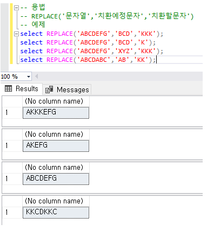Click the comment line -- 예제
Screen dimensions: 207x230
[32, 24]
